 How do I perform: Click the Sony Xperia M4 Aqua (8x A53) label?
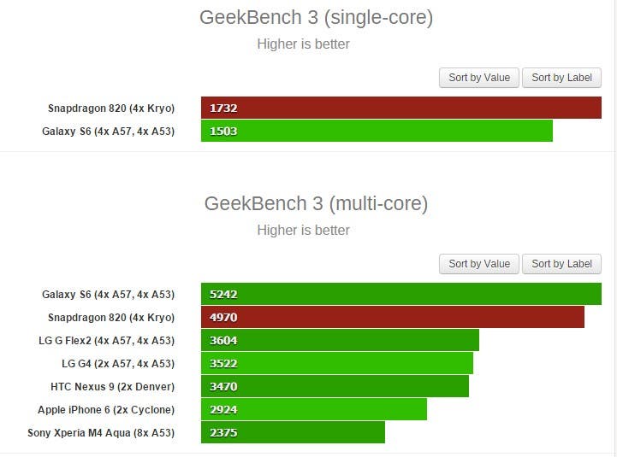(101, 433)
